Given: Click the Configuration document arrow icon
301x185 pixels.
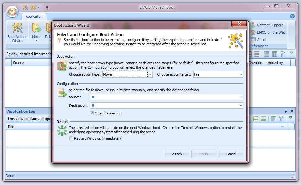Looking at the screenshot, I should click(x=62, y=92).
